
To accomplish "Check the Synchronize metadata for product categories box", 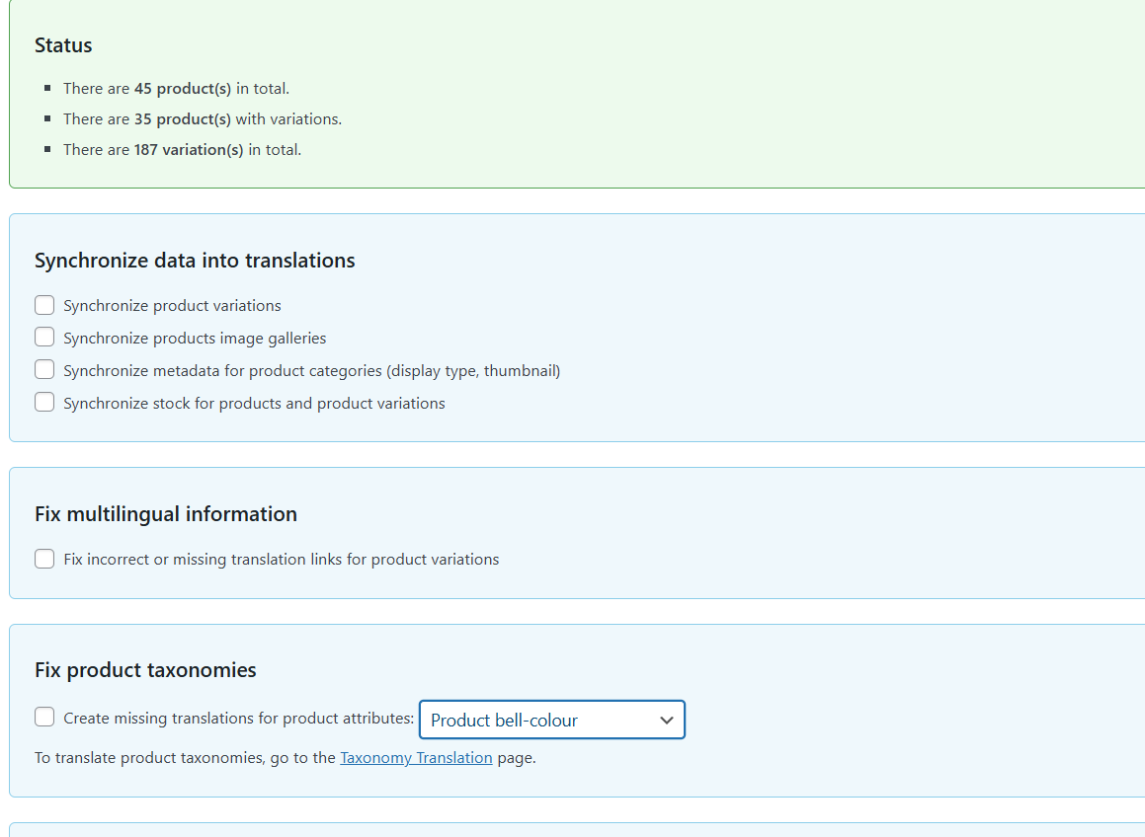I will (x=44, y=370).
